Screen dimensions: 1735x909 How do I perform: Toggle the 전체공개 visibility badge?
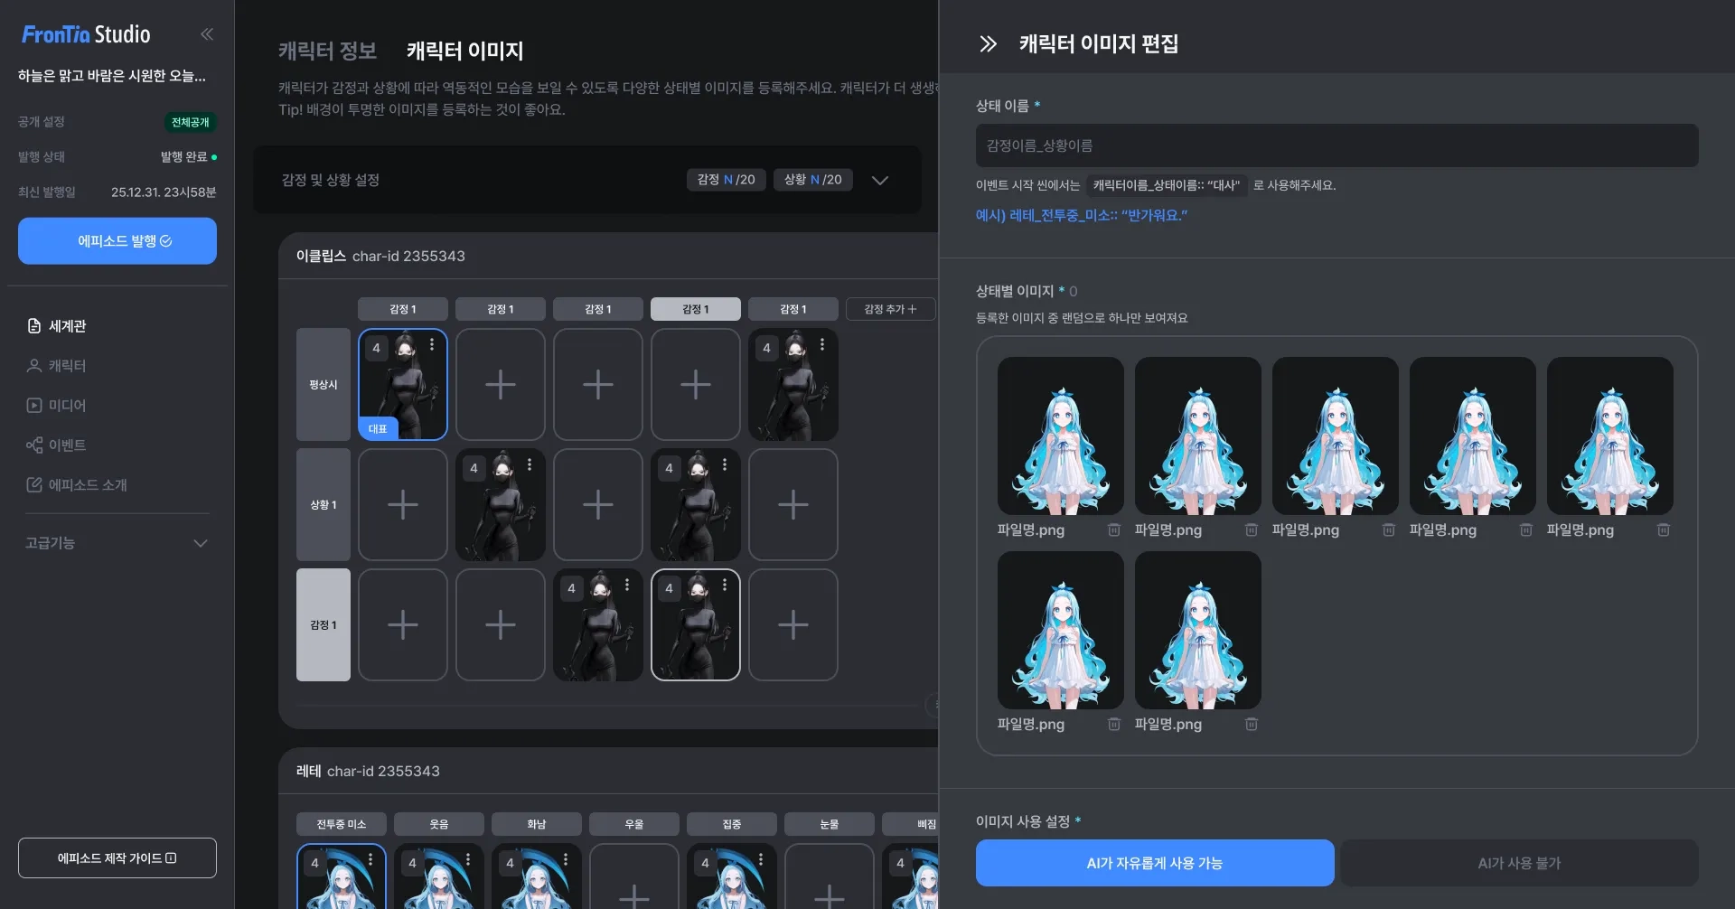pyautogui.click(x=190, y=122)
